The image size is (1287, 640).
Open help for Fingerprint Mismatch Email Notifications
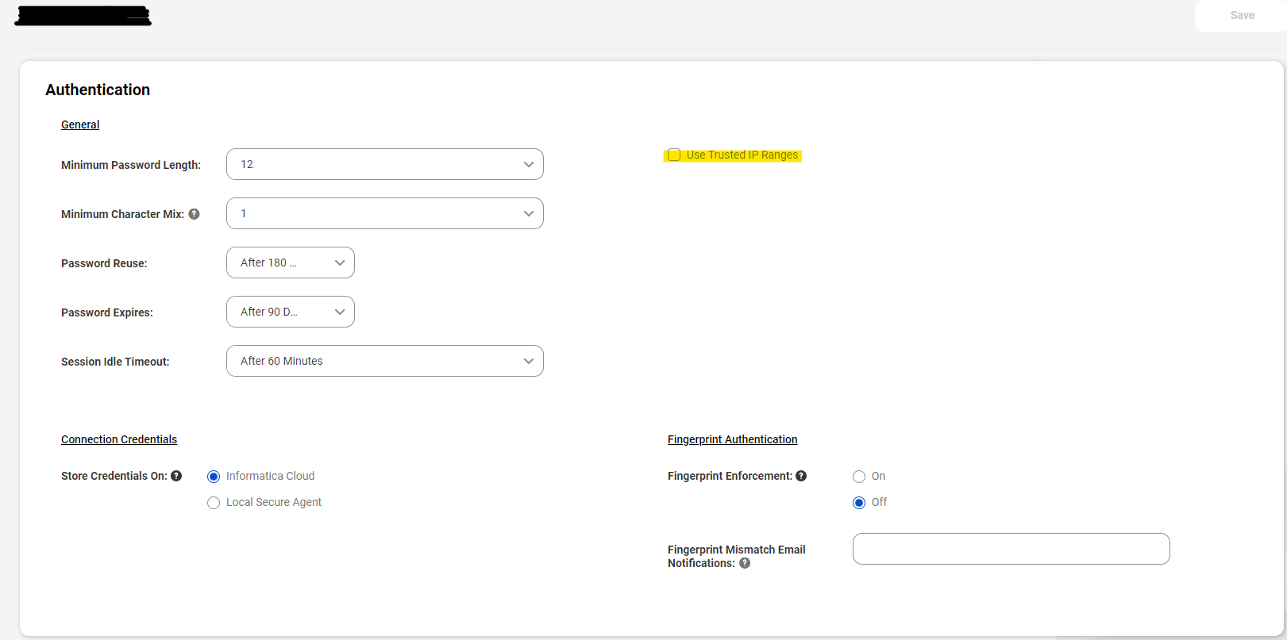tap(745, 563)
